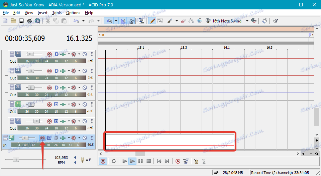
Task: Click the Get Media from the Web icon
Action: click(37, 21)
